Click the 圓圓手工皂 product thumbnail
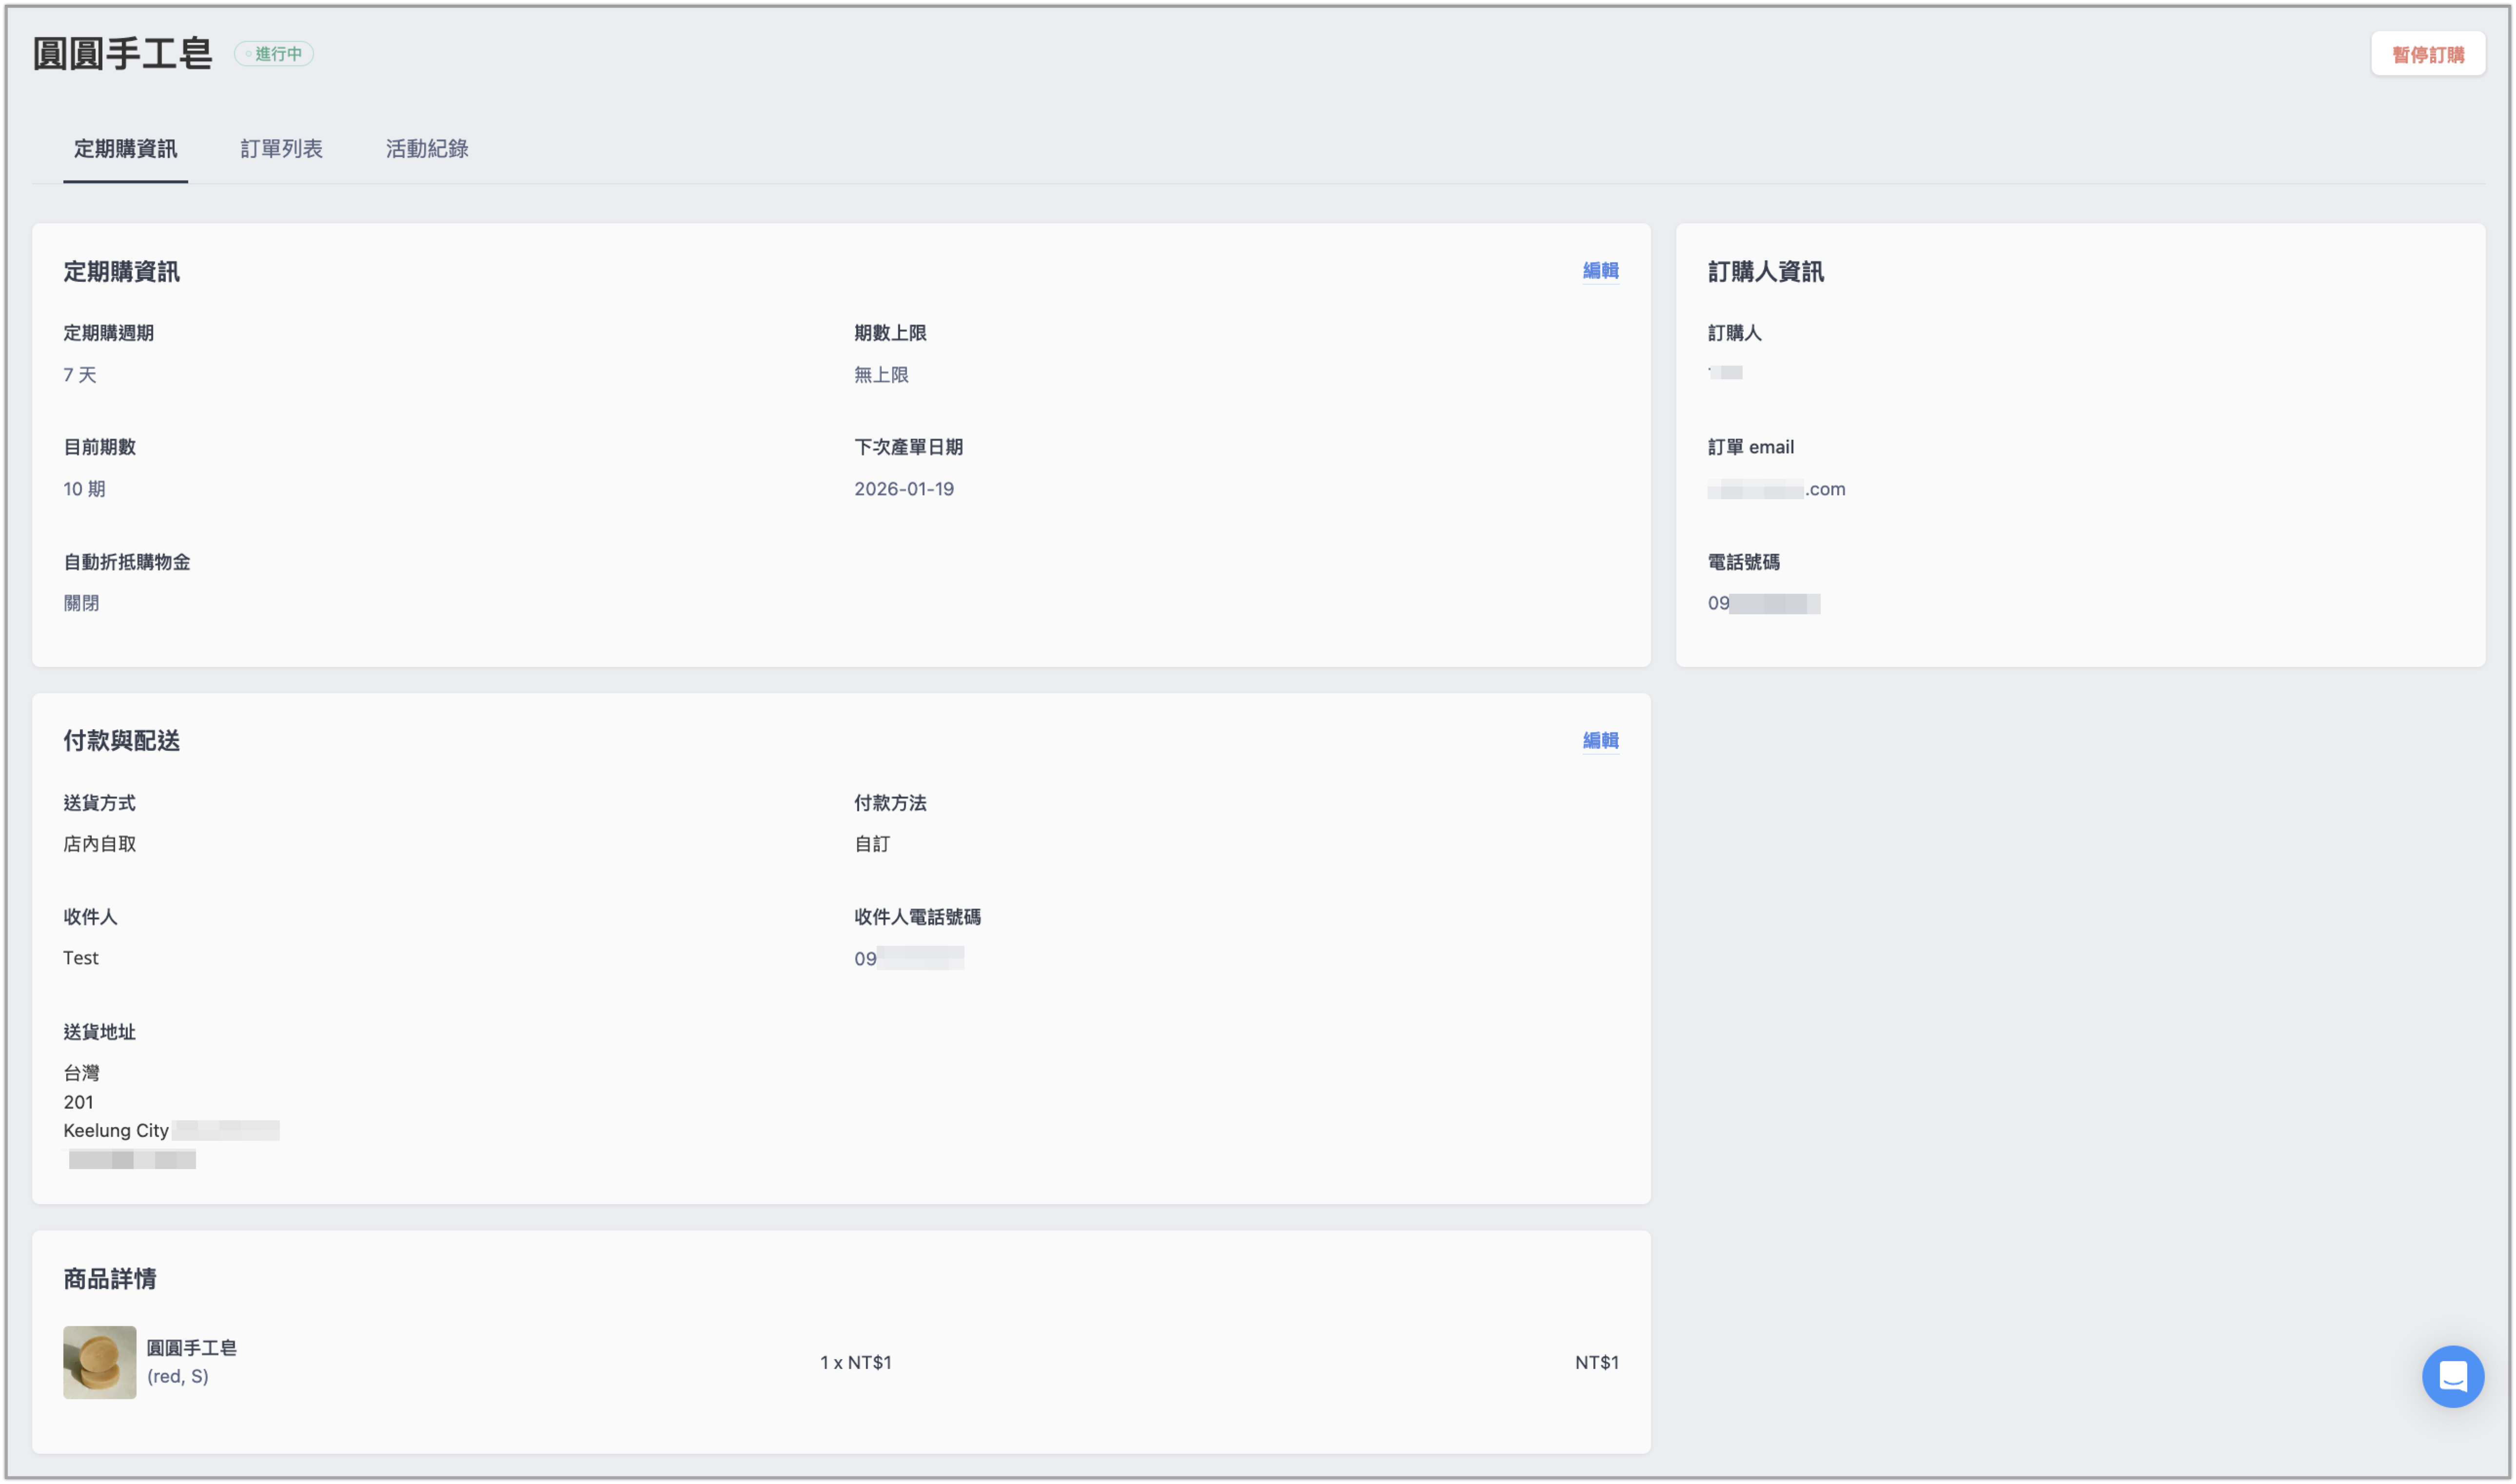Image resolution: width=2516 pixels, height=1484 pixels. click(99, 1362)
